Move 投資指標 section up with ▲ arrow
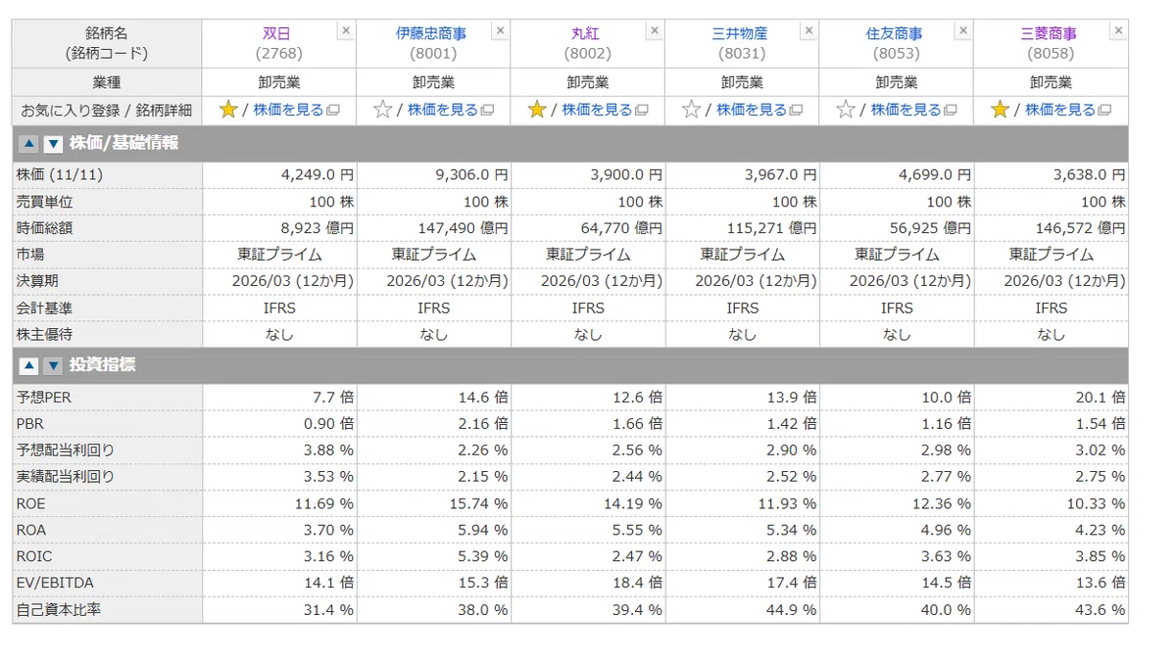 pyautogui.click(x=29, y=365)
